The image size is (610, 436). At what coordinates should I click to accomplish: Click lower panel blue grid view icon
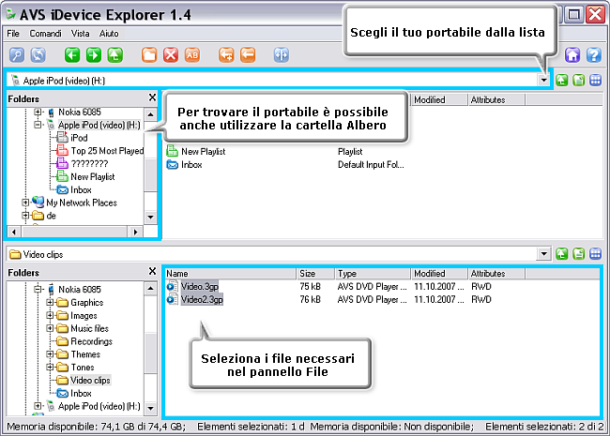(596, 254)
